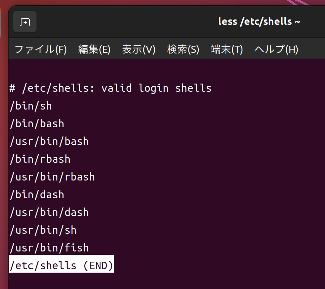Click the line reading exactly /bin/sh
Viewport: 325px width, 289px height.
tap(31, 106)
